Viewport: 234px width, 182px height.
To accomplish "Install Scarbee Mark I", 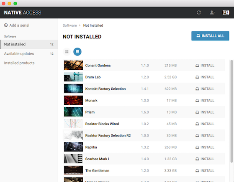I will 205,159.
